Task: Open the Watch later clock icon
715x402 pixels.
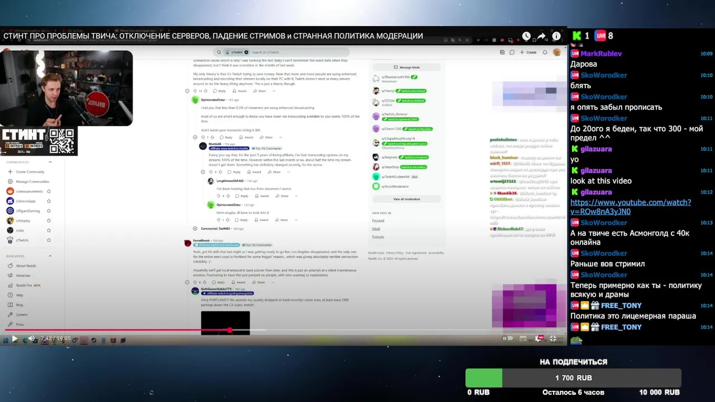Action: pyautogui.click(x=526, y=36)
